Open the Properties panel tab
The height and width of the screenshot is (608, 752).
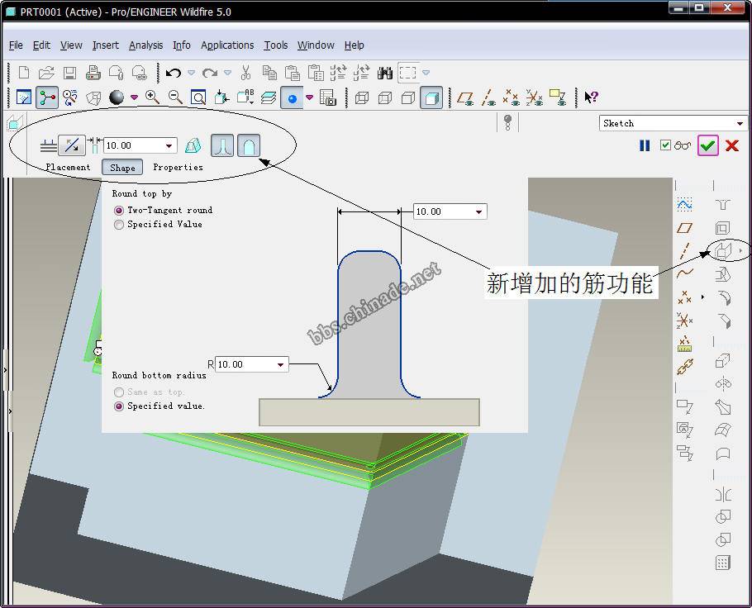click(178, 168)
